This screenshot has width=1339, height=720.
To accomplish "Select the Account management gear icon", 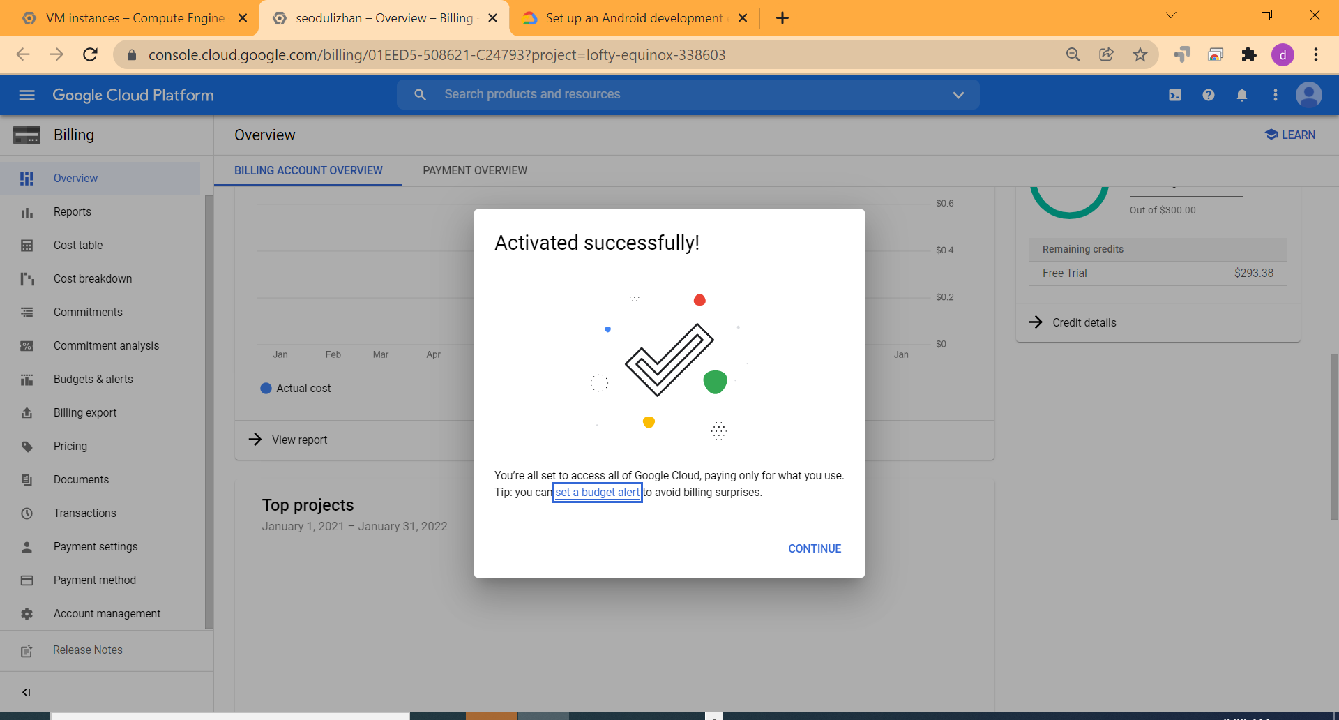I will [x=27, y=614].
